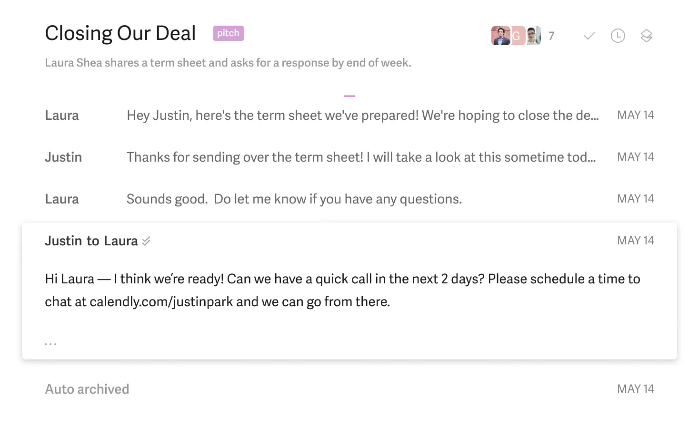This screenshot has width=698, height=426.
Task: Expand Laura's Sounds good message
Action: tap(349, 199)
